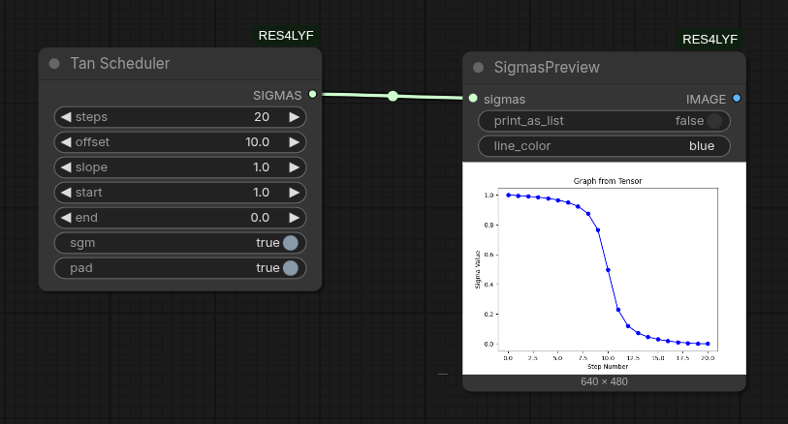The image size is (788, 424).
Task: Click the sigmas input socket
Action: click(x=473, y=99)
